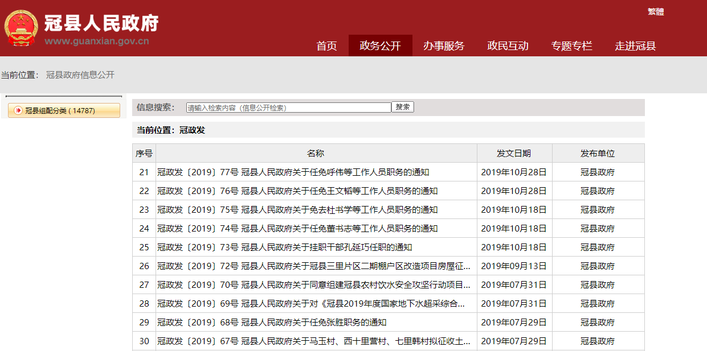Open document 冠政发〔2019〕68号 about 张胜

pyautogui.click(x=272, y=322)
